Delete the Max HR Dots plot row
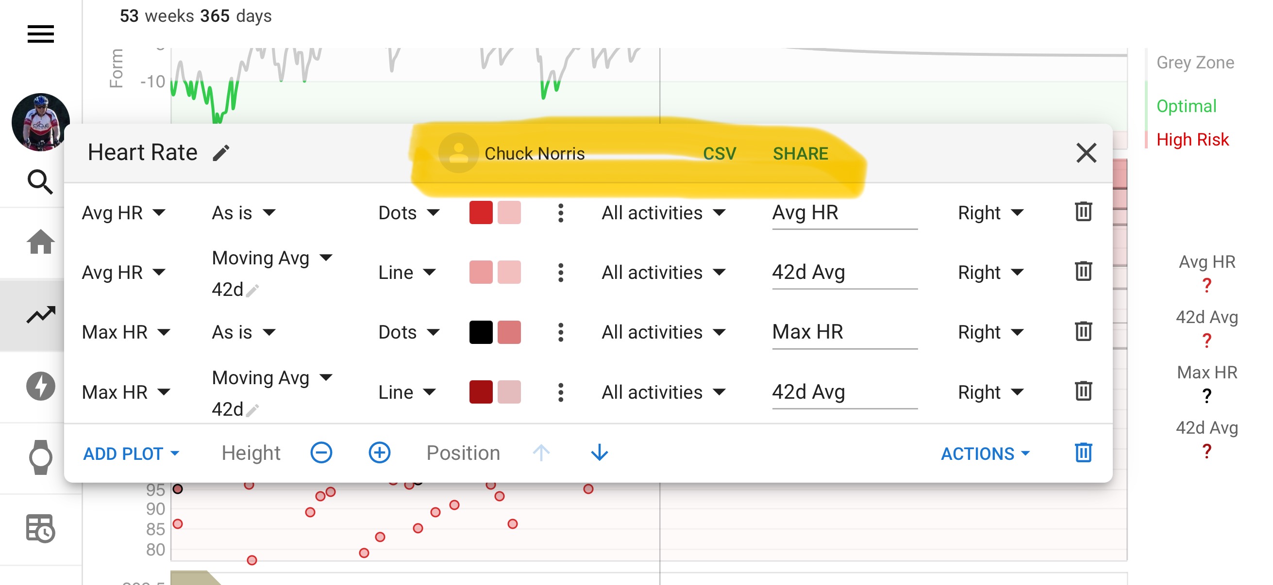This screenshot has height=585, width=1273. [1083, 331]
